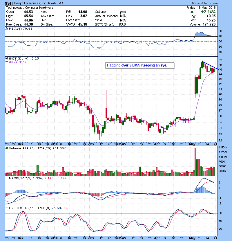Screen dimensions: 232x241
Task: Click the EPS value 3.02
Action: pos(84,16)
